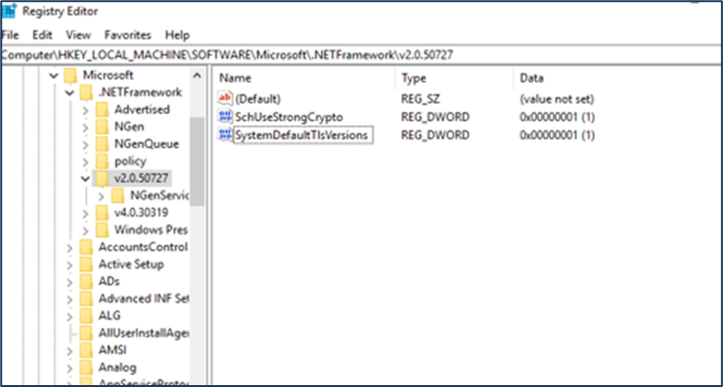Viewport: 723px width, 387px height.
Task: Open the File menu
Action: [10, 35]
